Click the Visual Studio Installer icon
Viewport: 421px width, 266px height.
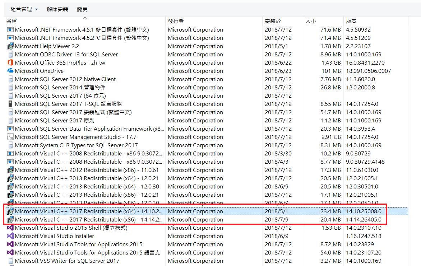(x=10, y=236)
